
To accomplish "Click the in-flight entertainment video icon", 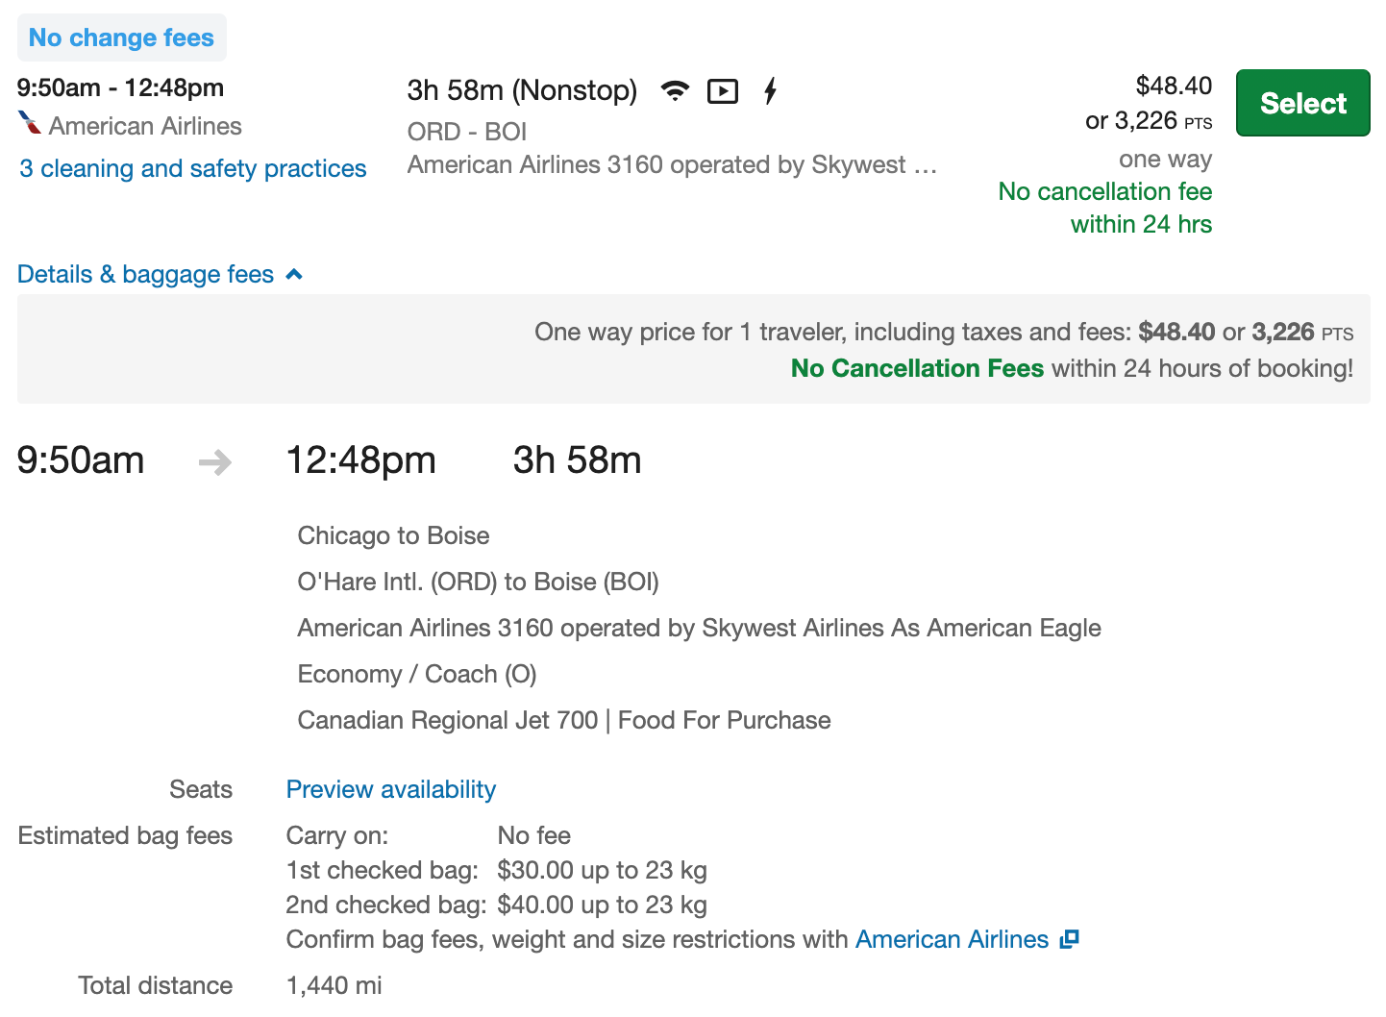I will coord(723,91).
